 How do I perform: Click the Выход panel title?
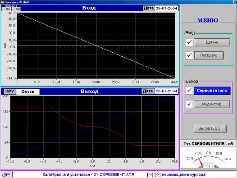pyautogui.click(x=90, y=91)
